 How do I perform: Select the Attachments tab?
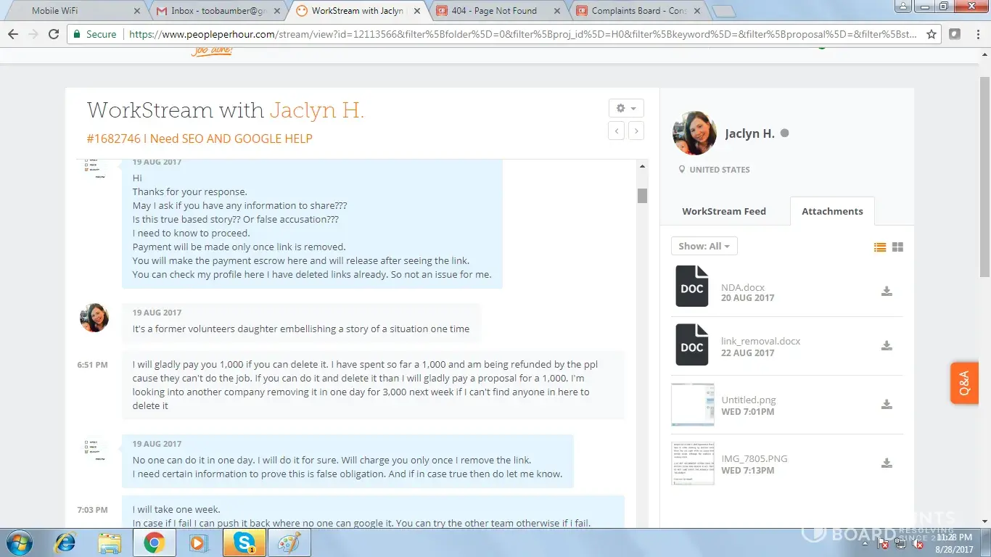(831, 211)
